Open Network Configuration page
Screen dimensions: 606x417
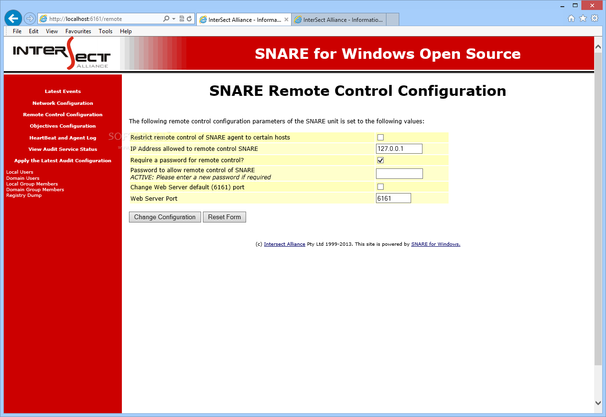(x=63, y=103)
